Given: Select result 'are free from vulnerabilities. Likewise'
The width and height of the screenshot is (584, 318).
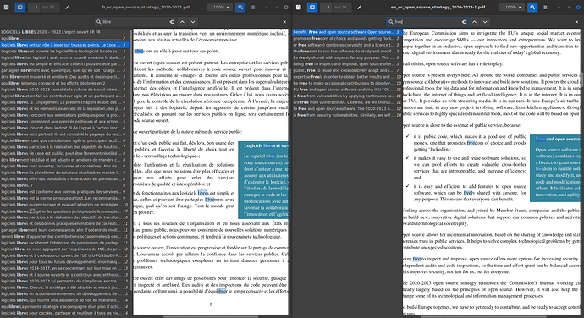Looking at the screenshot, I should (346, 102).
